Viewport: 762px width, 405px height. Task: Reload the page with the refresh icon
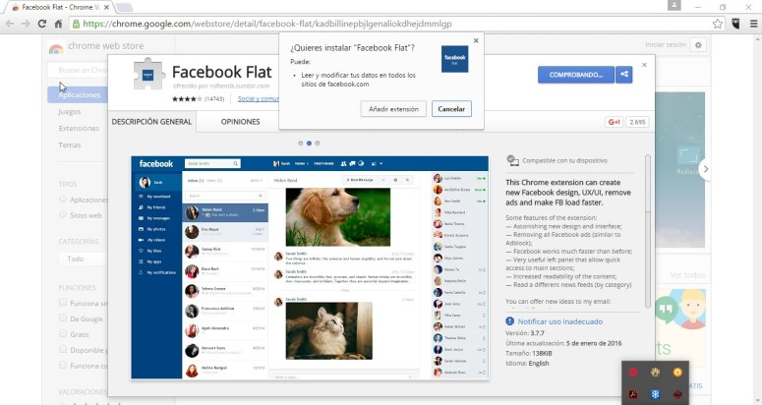tap(42, 24)
